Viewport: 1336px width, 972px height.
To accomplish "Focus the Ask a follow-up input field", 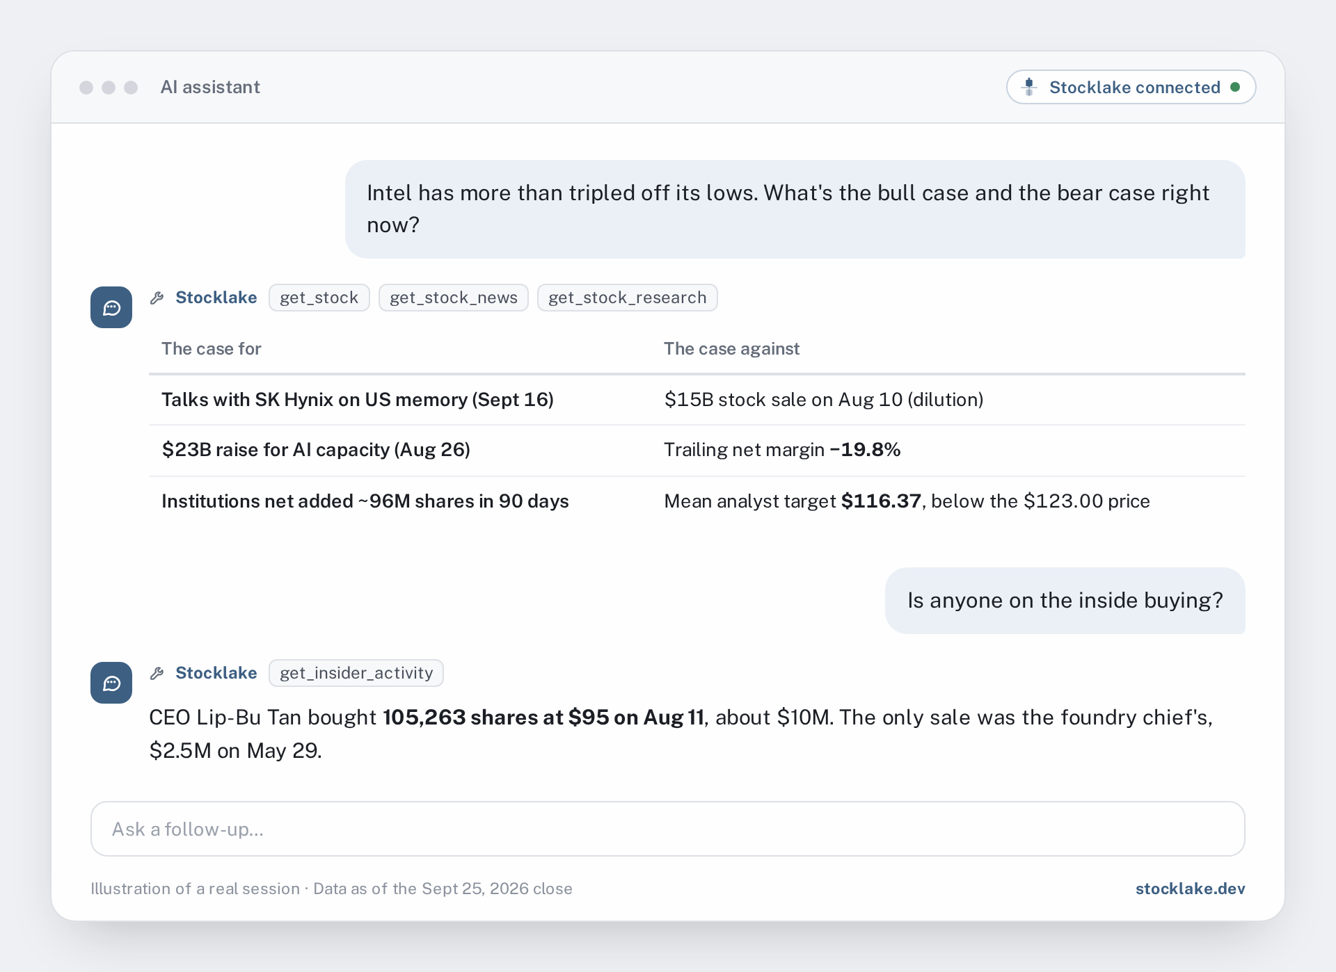I will [x=668, y=829].
